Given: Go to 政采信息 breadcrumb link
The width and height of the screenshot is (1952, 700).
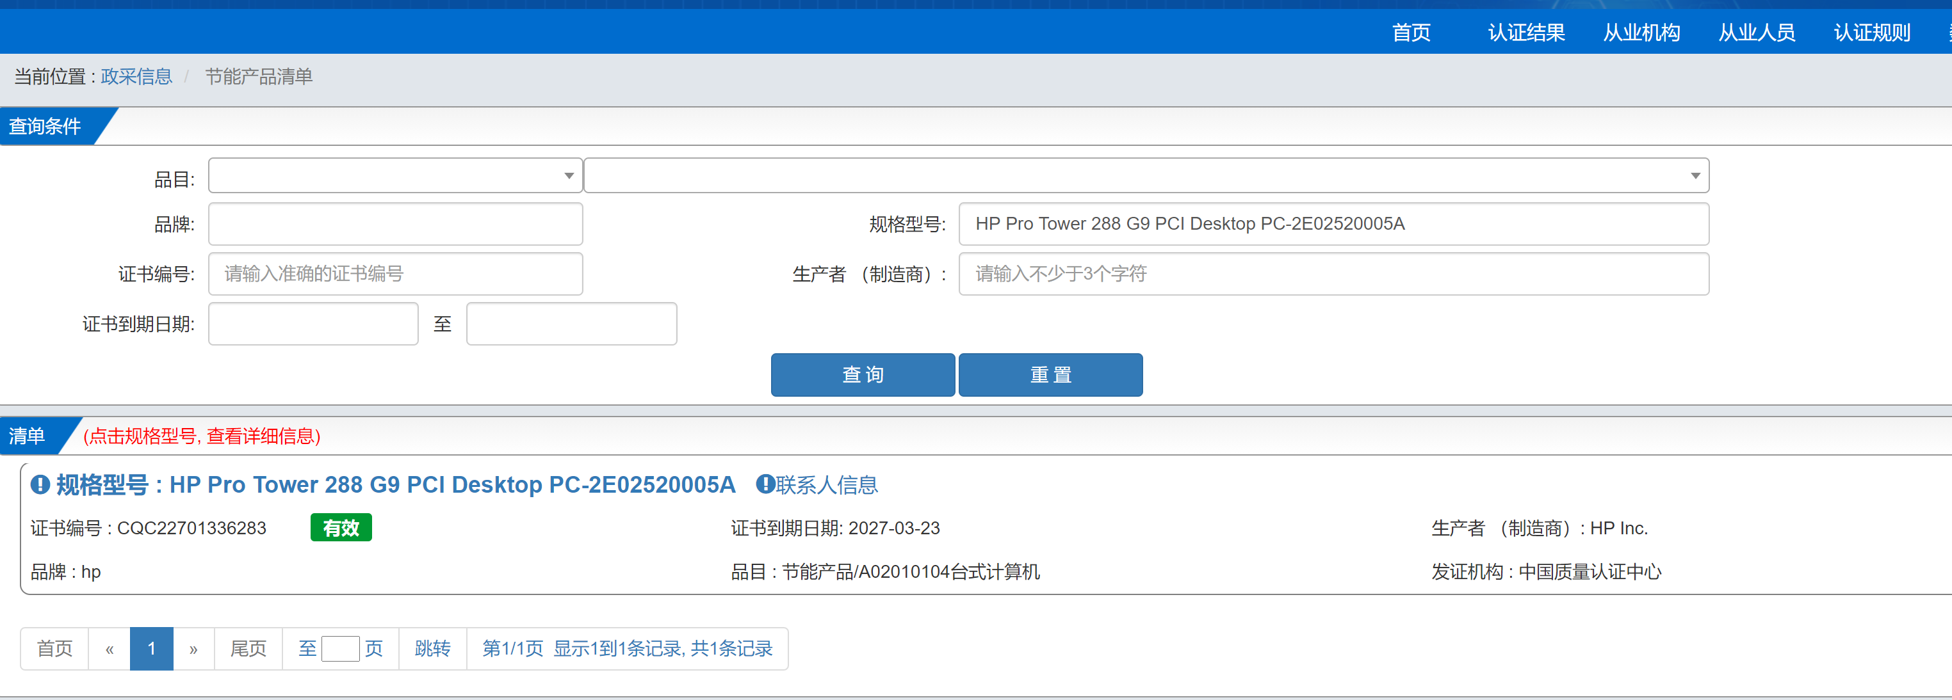Looking at the screenshot, I should (x=136, y=76).
